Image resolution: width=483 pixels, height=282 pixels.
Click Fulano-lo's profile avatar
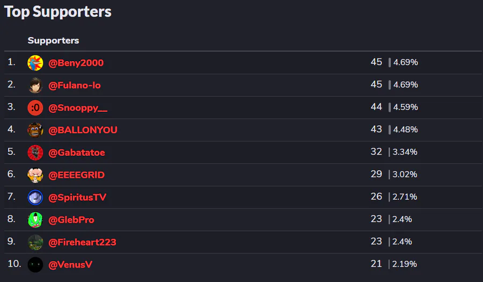[35, 85]
